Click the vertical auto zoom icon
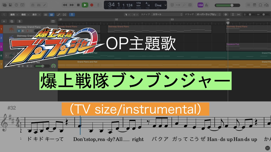The width and height of the screenshot is (271, 152). [233, 15]
